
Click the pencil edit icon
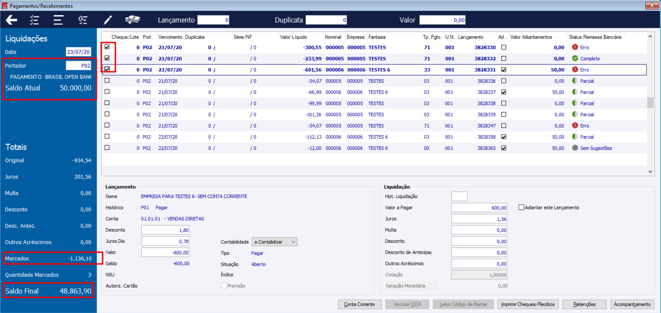point(108,20)
